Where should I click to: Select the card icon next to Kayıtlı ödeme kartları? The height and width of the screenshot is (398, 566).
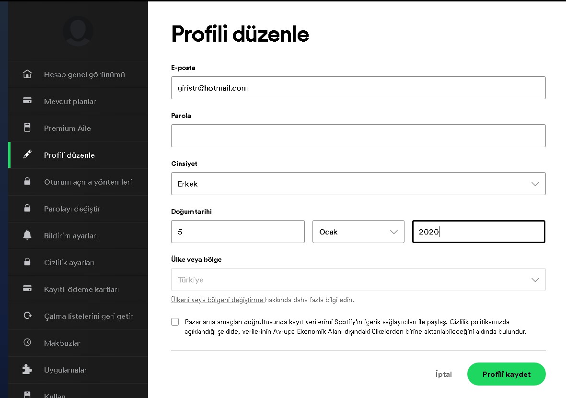(27, 289)
